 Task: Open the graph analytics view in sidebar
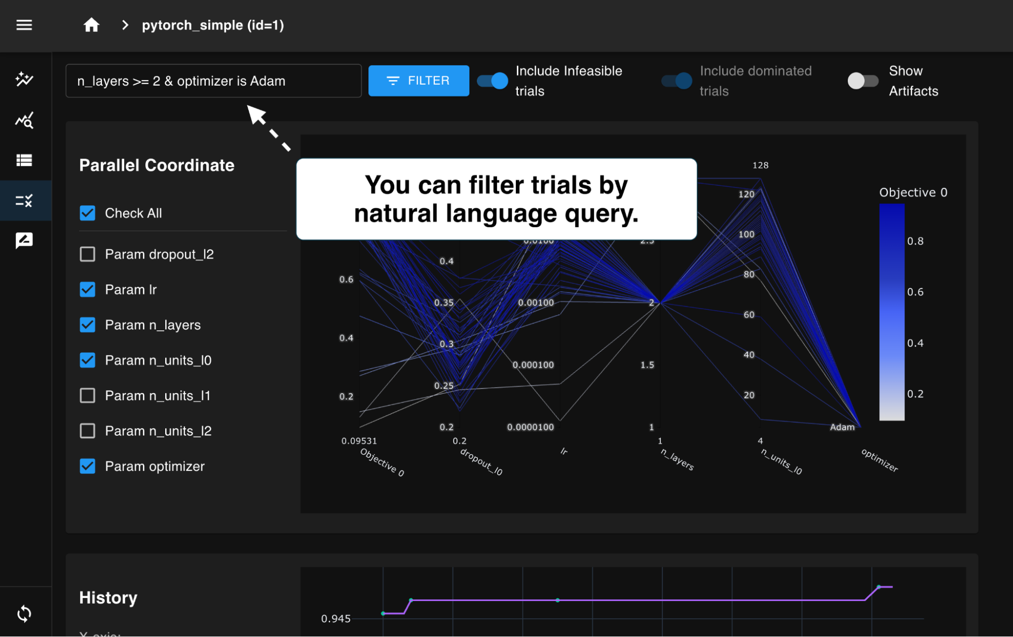click(25, 121)
